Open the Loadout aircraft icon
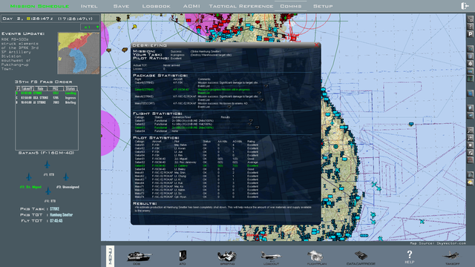Viewport: 475px width, 267px height. pyautogui.click(x=271, y=257)
